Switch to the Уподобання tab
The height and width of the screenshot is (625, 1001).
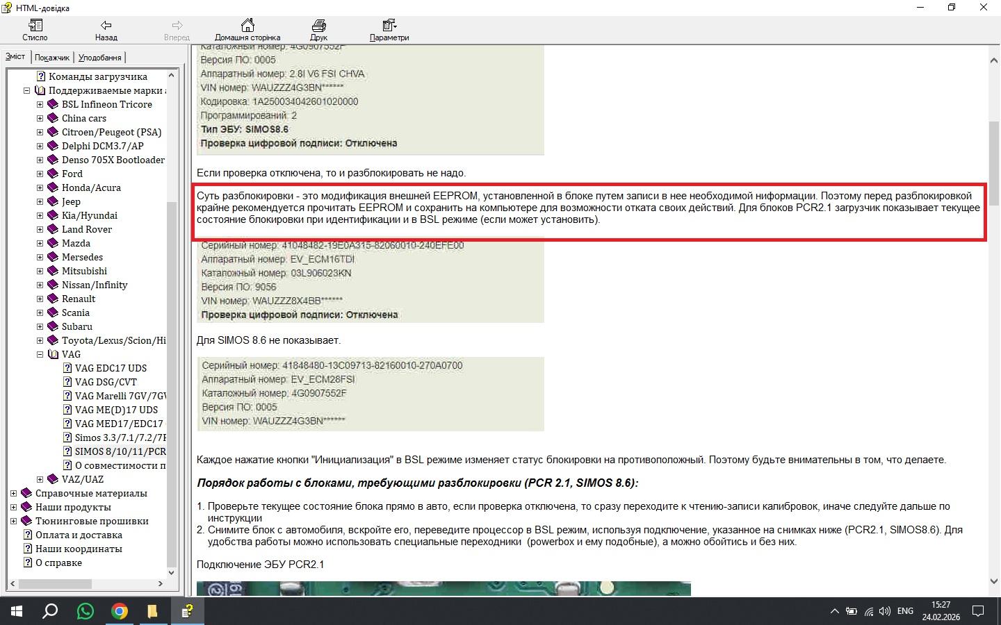point(99,58)
